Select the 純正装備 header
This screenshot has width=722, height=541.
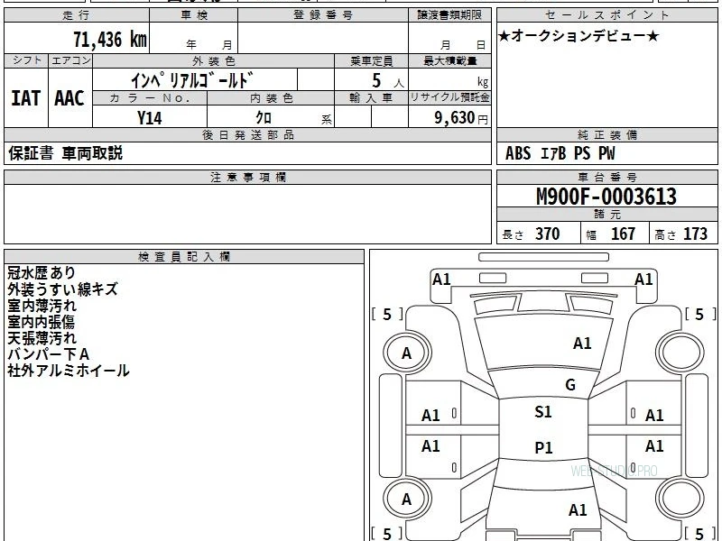pos(606,134)
